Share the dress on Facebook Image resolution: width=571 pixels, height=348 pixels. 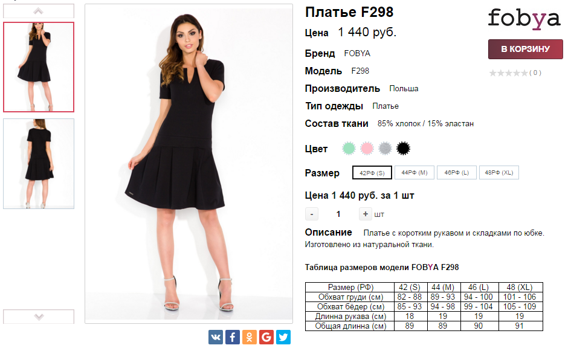[233, 337]
